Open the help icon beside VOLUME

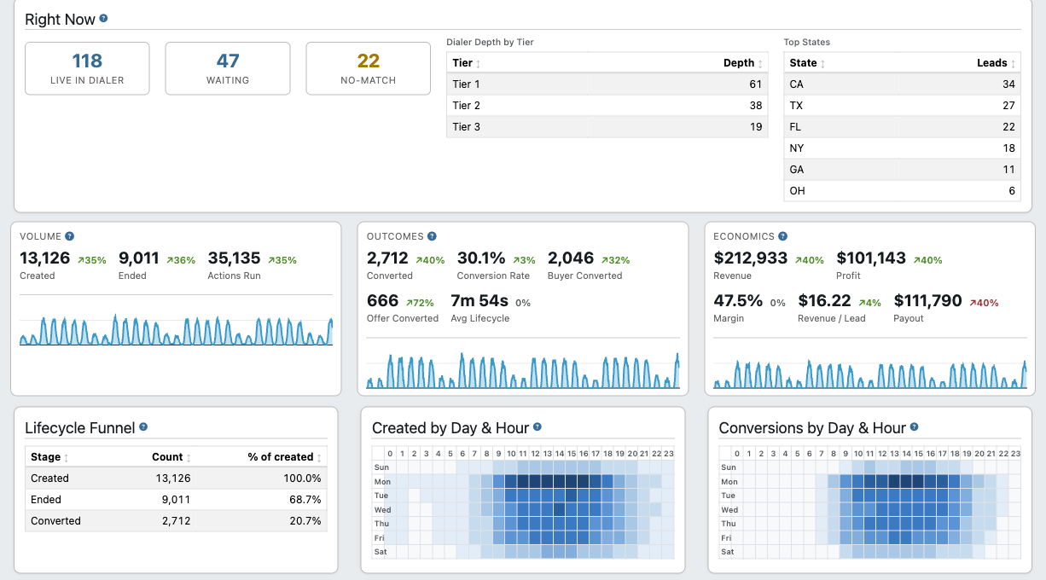pos(70,236)
